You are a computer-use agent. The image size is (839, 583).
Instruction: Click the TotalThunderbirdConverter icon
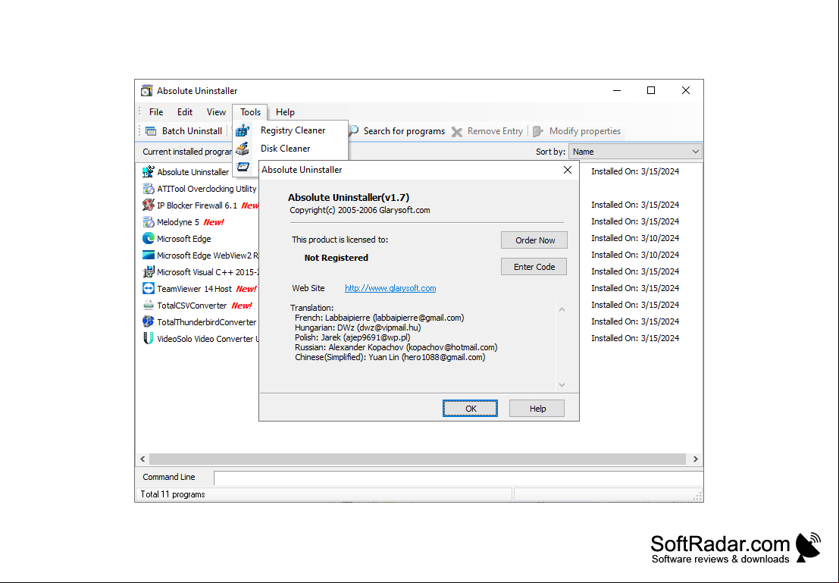click(x=149, y=321)
